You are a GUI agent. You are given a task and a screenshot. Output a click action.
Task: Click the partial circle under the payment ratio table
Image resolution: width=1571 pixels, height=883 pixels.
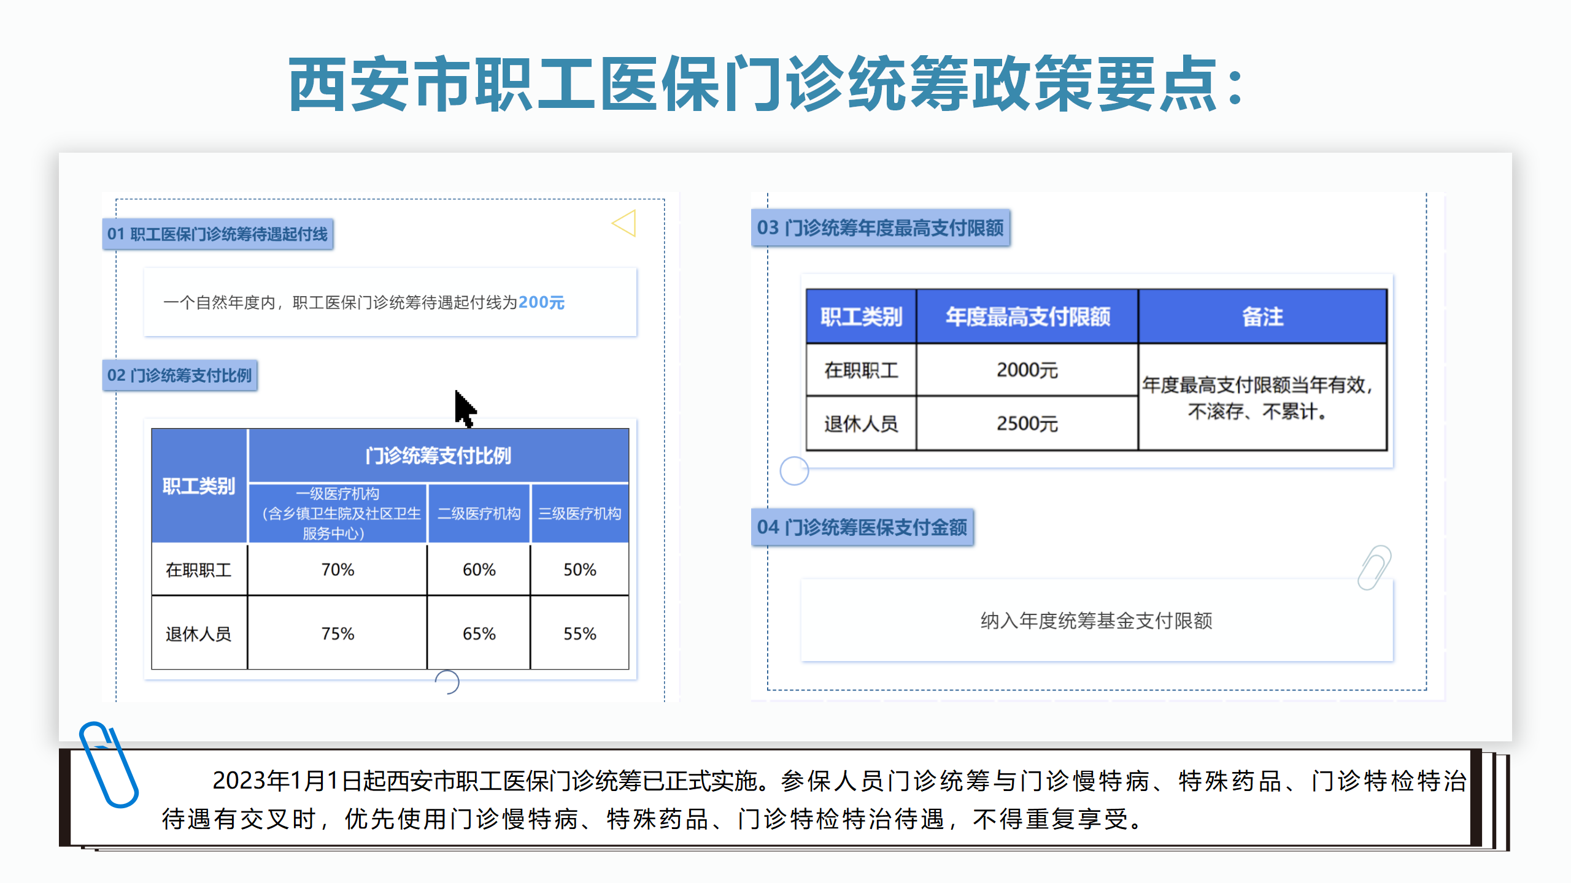pos(447,682)
